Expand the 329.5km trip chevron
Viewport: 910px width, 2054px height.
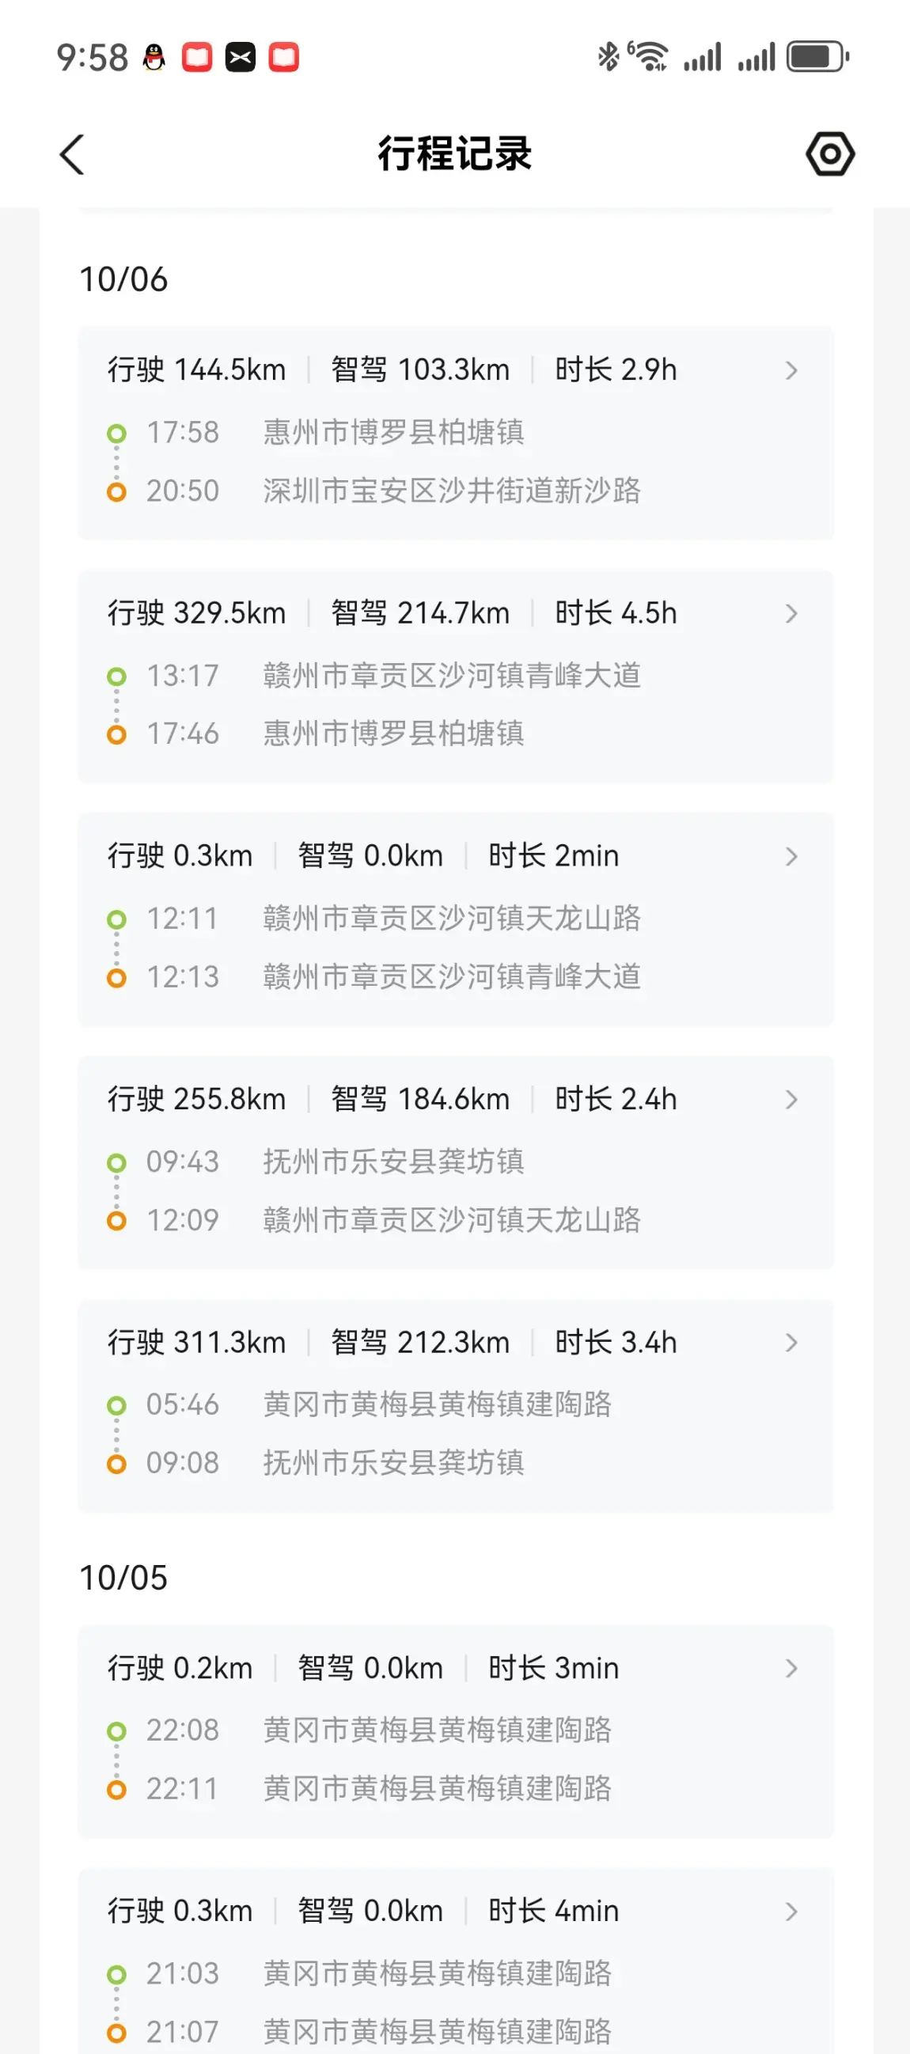tap(791, 613)
